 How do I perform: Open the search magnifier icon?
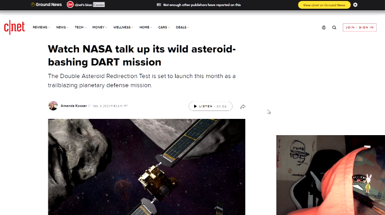coord(334,27)
